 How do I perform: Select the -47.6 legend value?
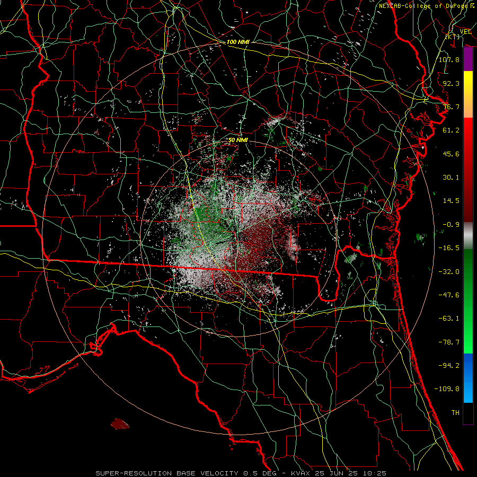(x=449, y=295)
